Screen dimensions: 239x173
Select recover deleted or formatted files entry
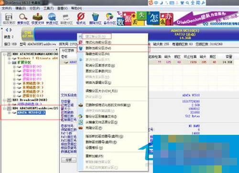[108, 105]
